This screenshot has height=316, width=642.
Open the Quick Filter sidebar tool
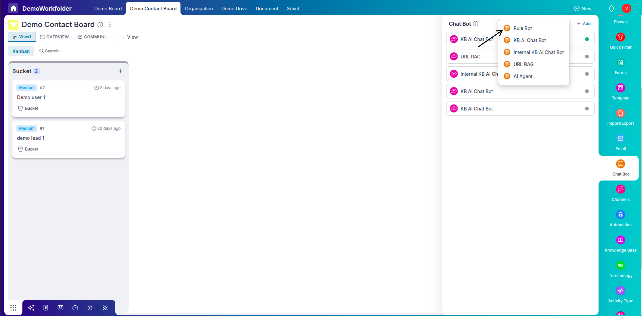(x=621, y=41)
